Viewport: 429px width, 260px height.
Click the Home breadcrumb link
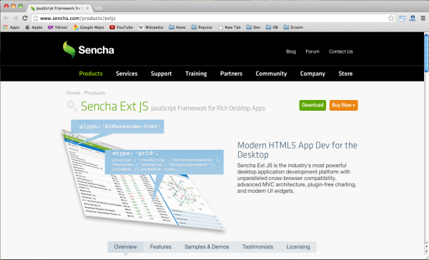[x=73, y=93]
